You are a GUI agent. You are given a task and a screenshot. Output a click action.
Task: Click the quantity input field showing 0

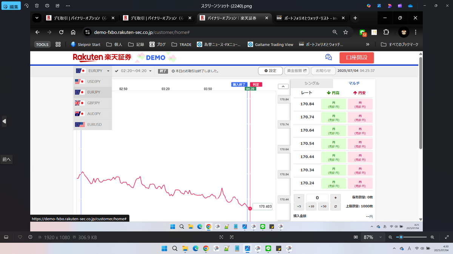click(317, 198)
